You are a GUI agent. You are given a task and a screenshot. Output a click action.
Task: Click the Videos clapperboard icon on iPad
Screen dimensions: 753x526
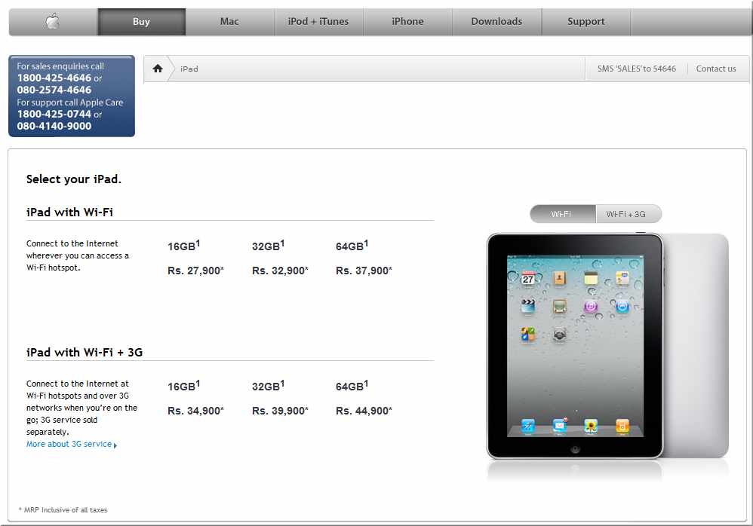pos(527,306)
